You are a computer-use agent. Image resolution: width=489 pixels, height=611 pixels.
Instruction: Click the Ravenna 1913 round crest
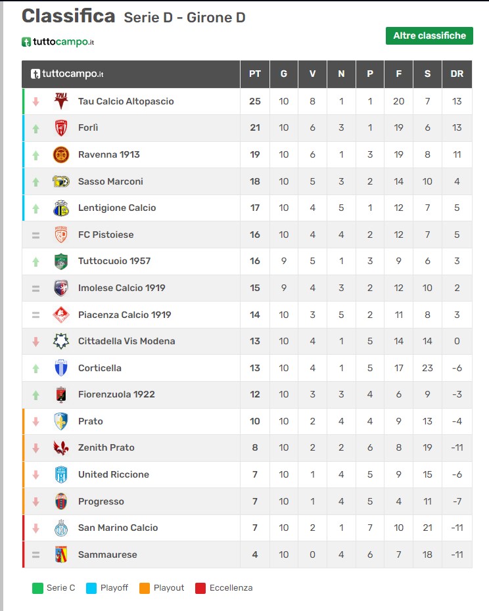pos(61,154)
